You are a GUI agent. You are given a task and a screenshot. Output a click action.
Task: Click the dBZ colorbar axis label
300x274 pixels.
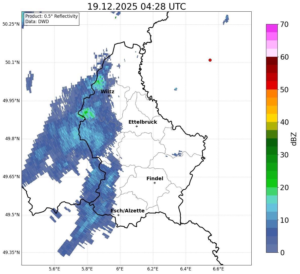click(294, 139)
